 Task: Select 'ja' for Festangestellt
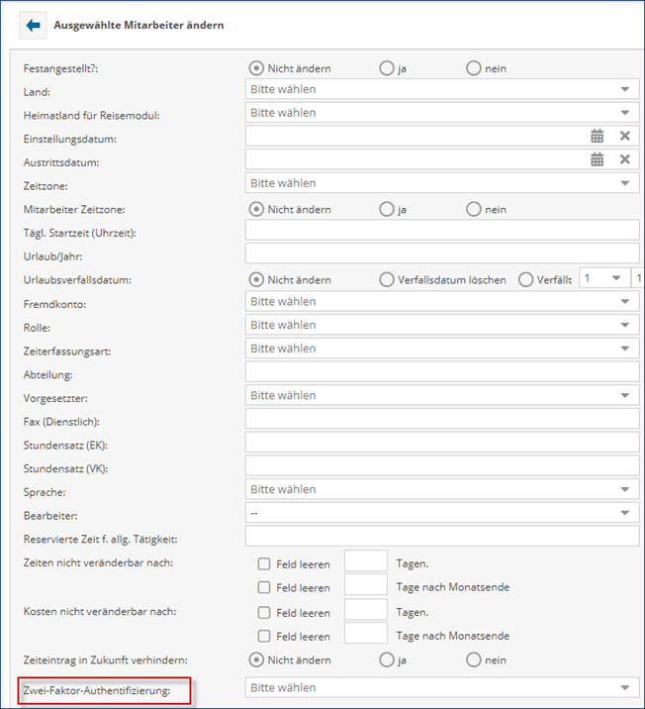pos(387,68)
